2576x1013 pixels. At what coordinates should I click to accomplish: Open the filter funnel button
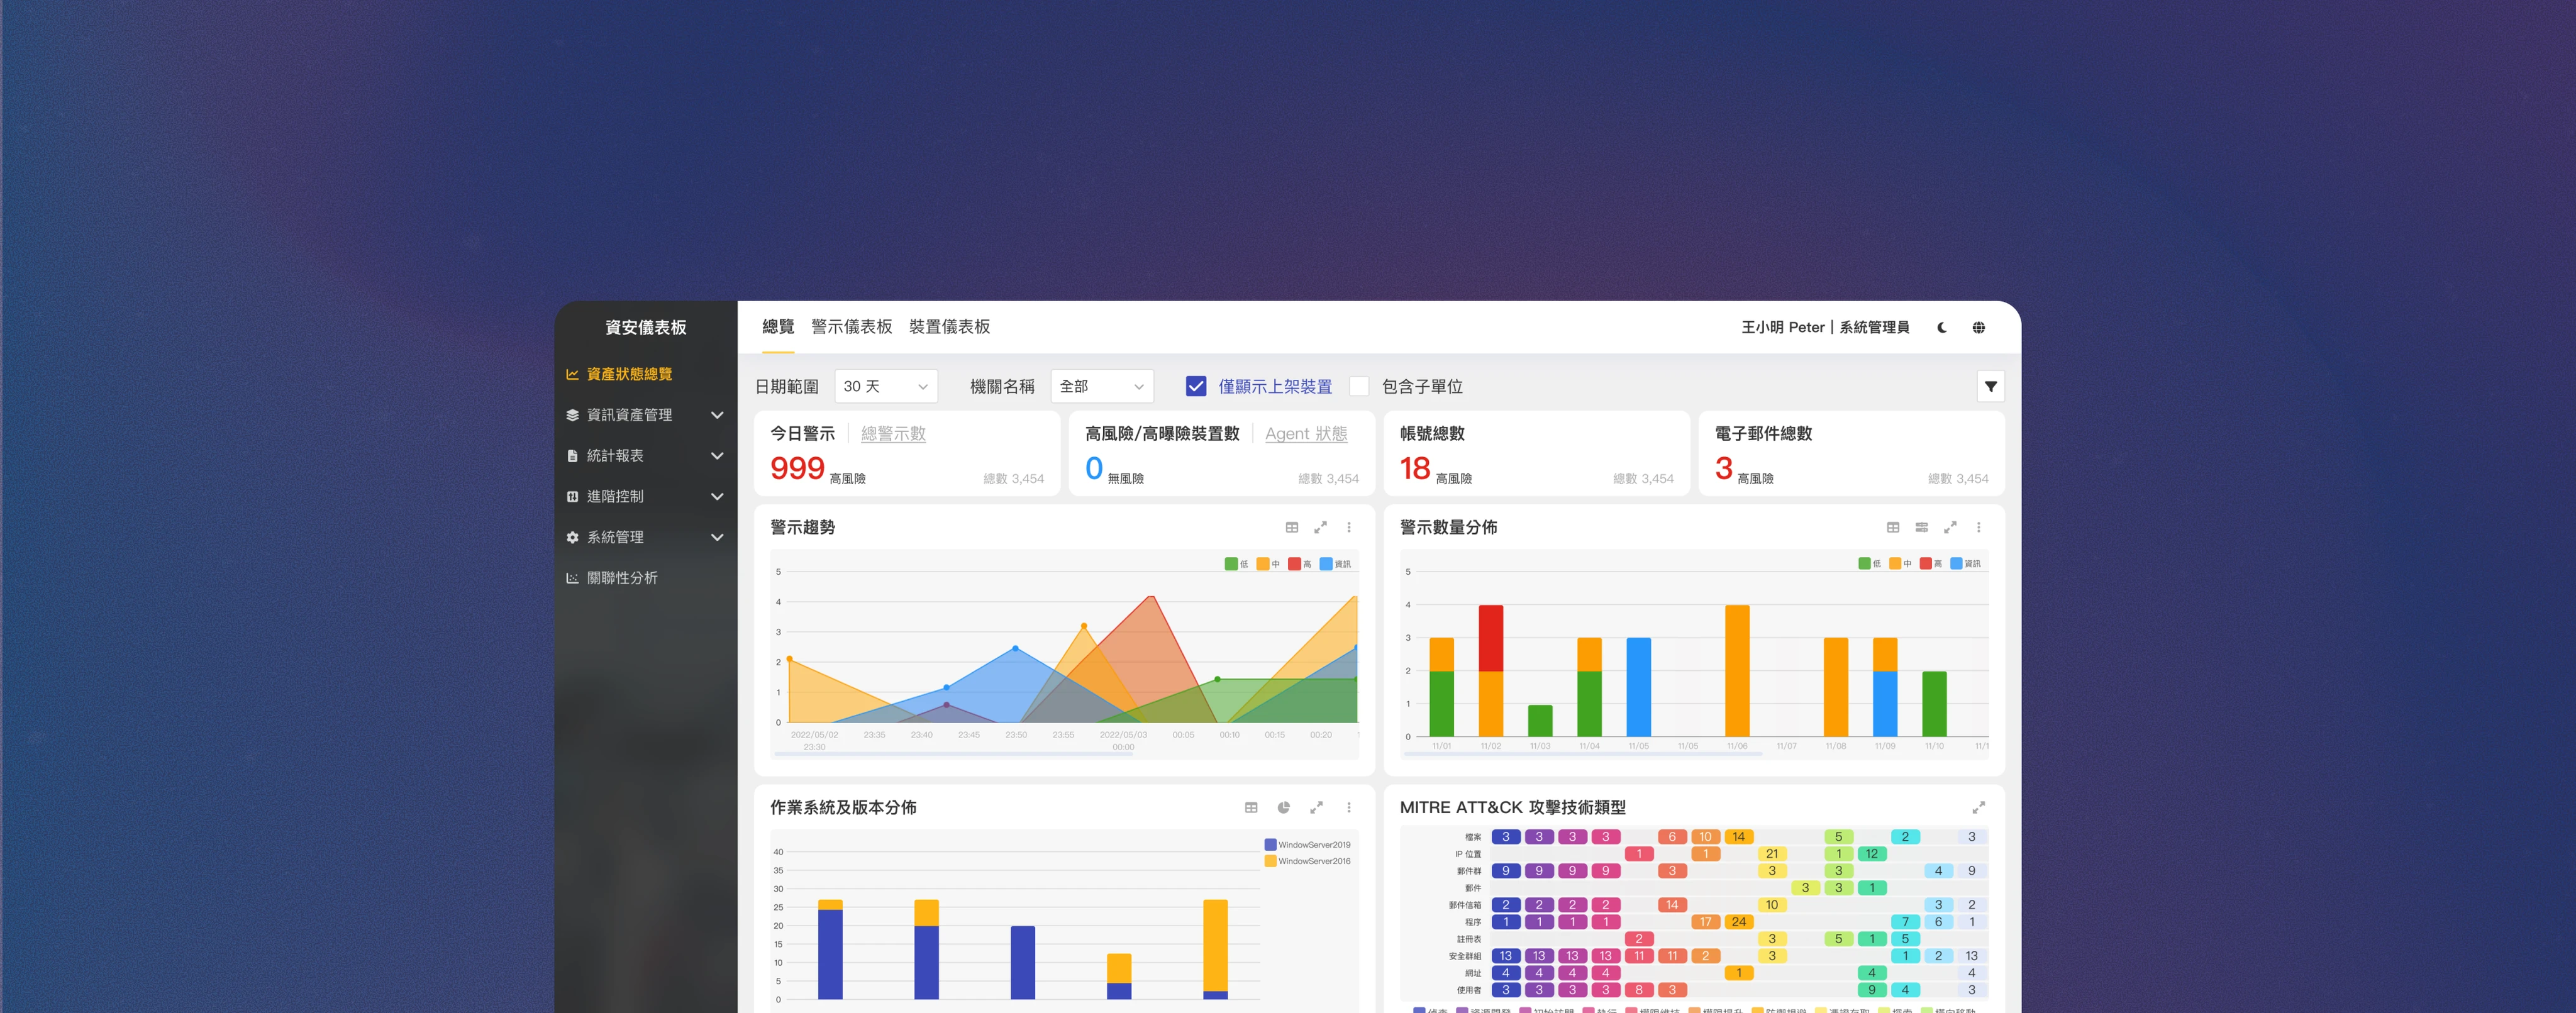pos(1990,386)
